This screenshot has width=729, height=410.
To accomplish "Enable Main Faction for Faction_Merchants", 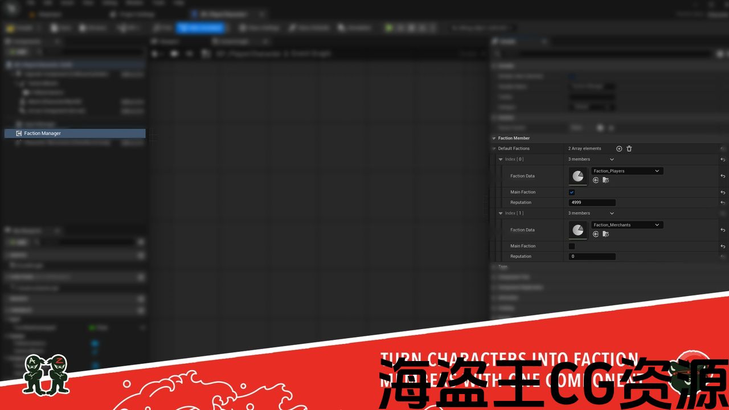I will click(572, 246).
